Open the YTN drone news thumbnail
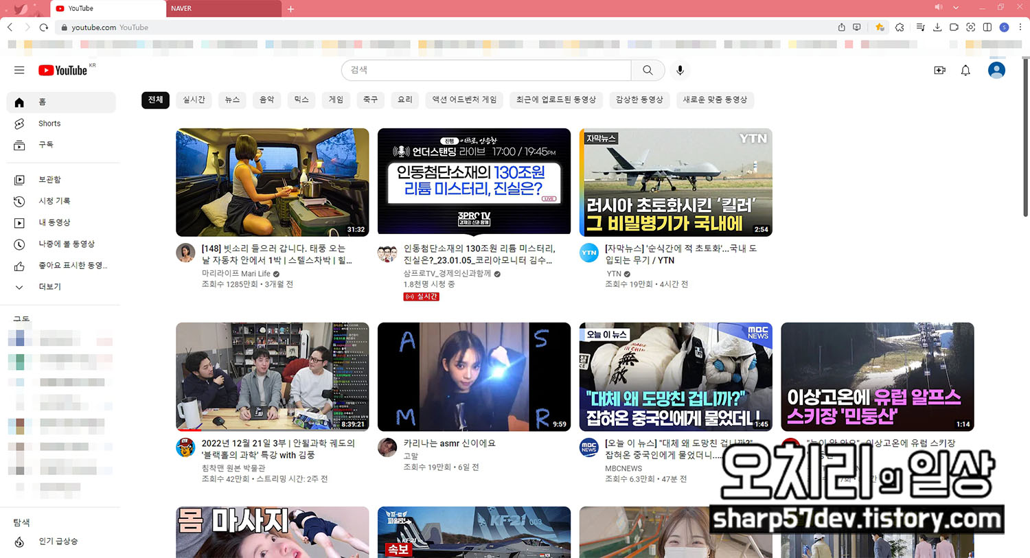1030x558 pixels. pyautogui.click(x=676, y=182)
